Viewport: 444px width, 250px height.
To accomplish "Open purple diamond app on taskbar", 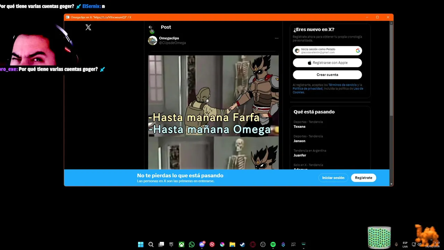I will (283, 244).
